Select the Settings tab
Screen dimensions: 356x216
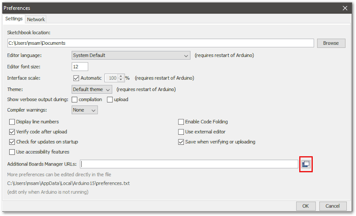point(14,19)
